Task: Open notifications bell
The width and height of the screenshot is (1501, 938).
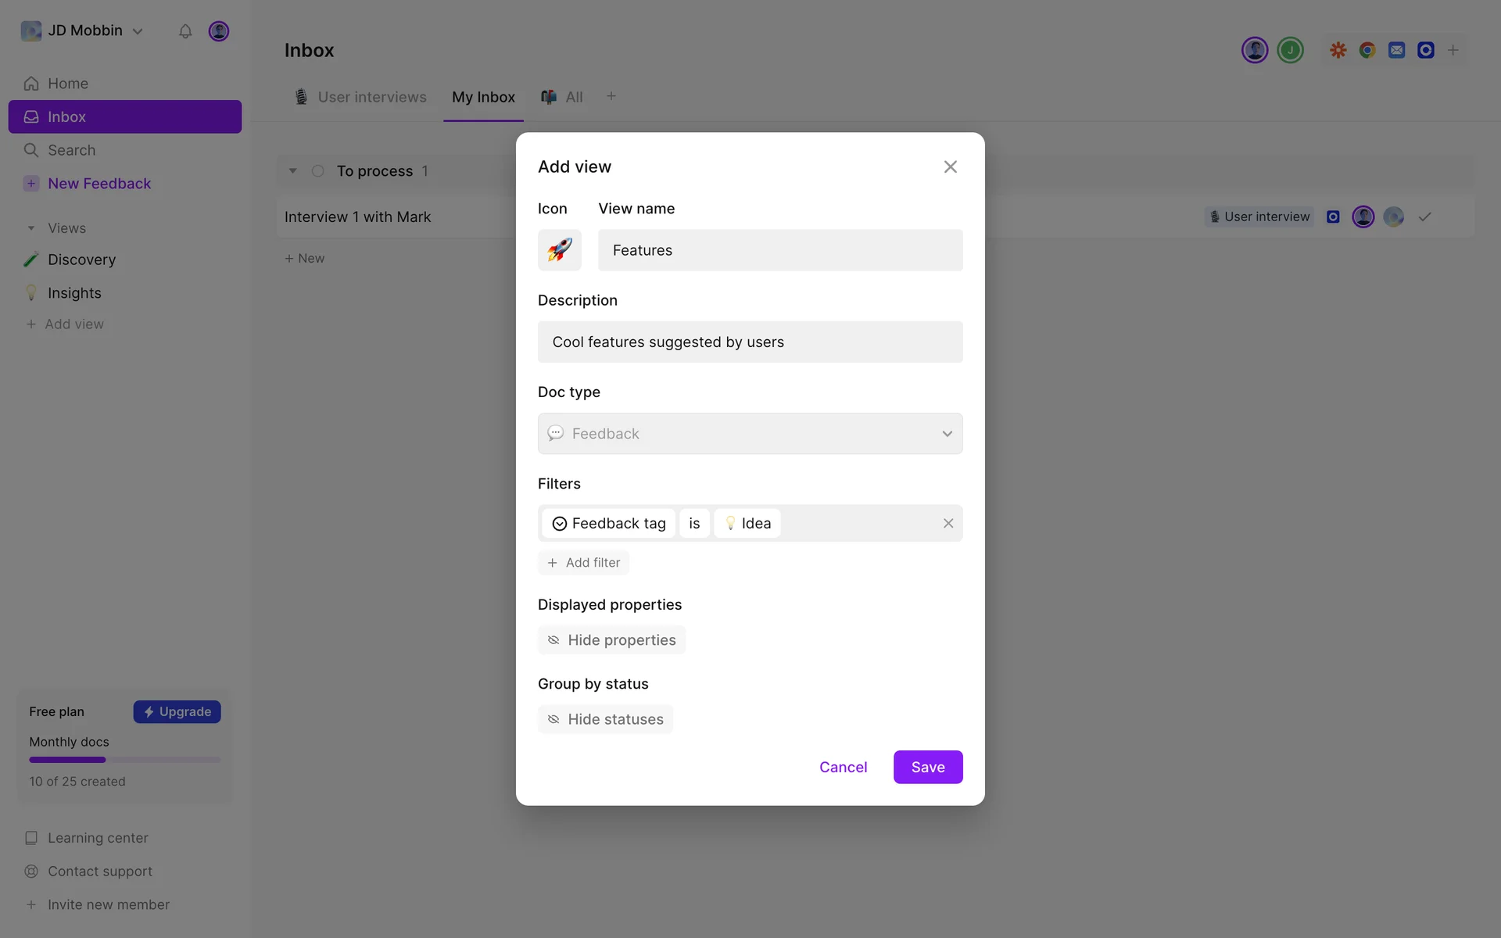Action: pos(185,31)
